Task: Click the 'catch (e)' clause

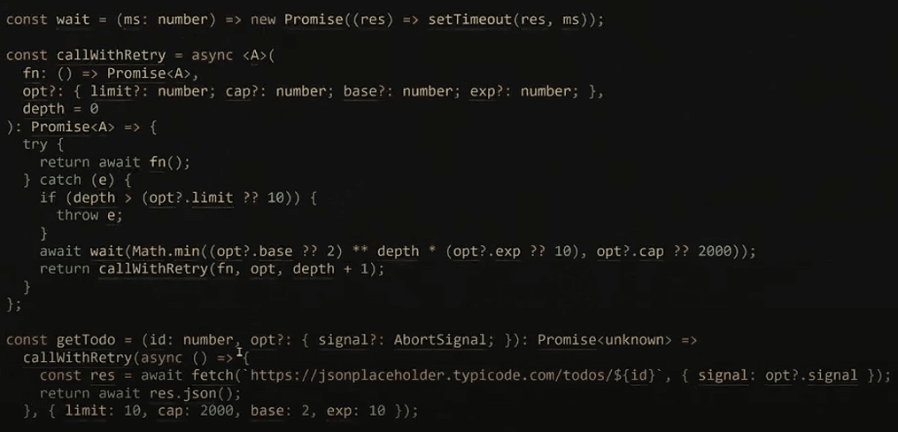Action: click(x=69, y=180)
